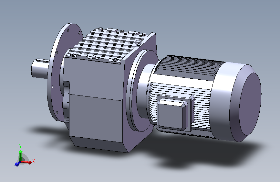Click the red X axis of the triad
The image size is (280, 182).
tap(26, 162)
